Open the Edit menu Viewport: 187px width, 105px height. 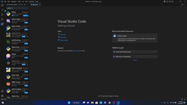point(9,1)
